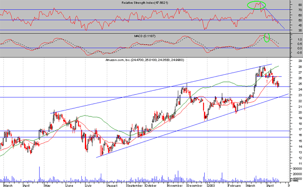Click the 1.0 value on MACD axis
The width and height of the screenshot is (303, 187).
(300, 39)
